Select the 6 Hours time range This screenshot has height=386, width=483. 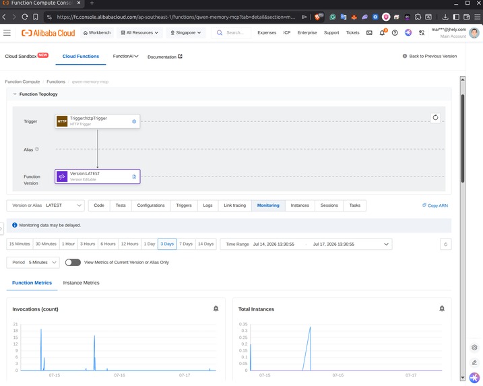click(x=108, y=244)
